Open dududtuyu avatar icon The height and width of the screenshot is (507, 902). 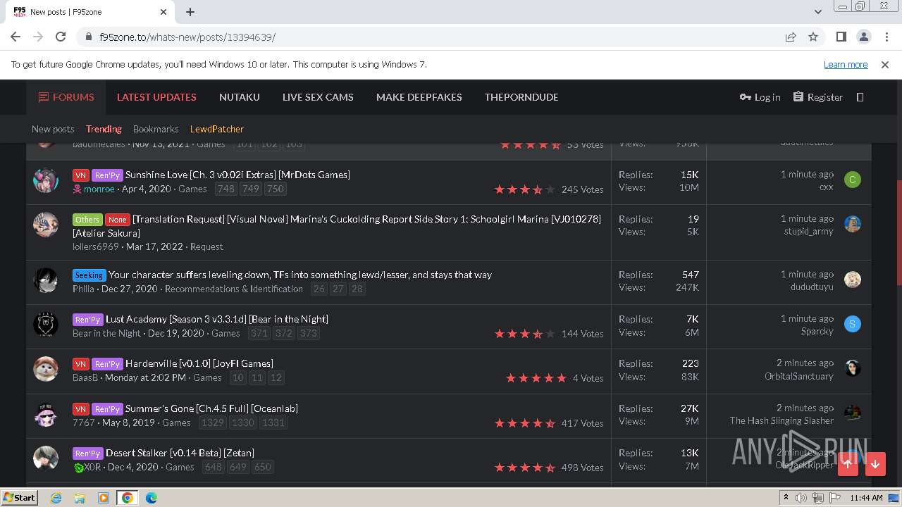click(852, 280)
